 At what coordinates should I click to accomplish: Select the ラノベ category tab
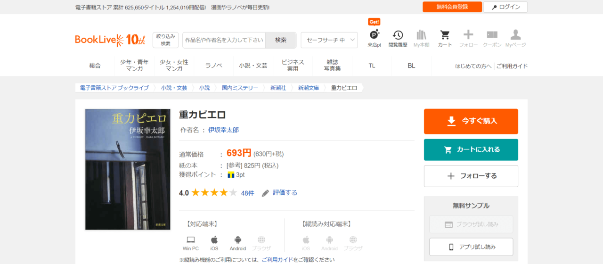point(213,66)
